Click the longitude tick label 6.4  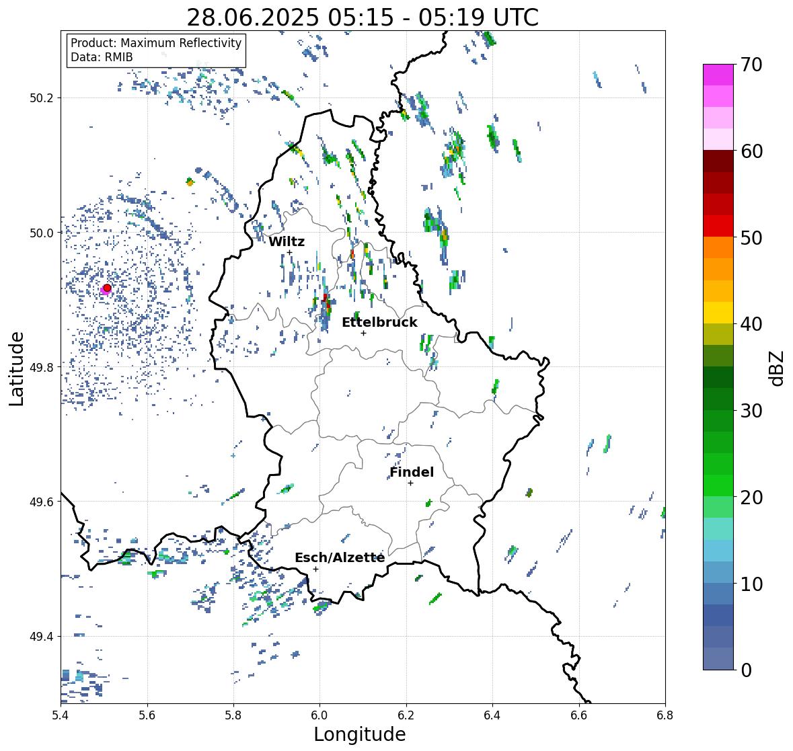[492, 715]
